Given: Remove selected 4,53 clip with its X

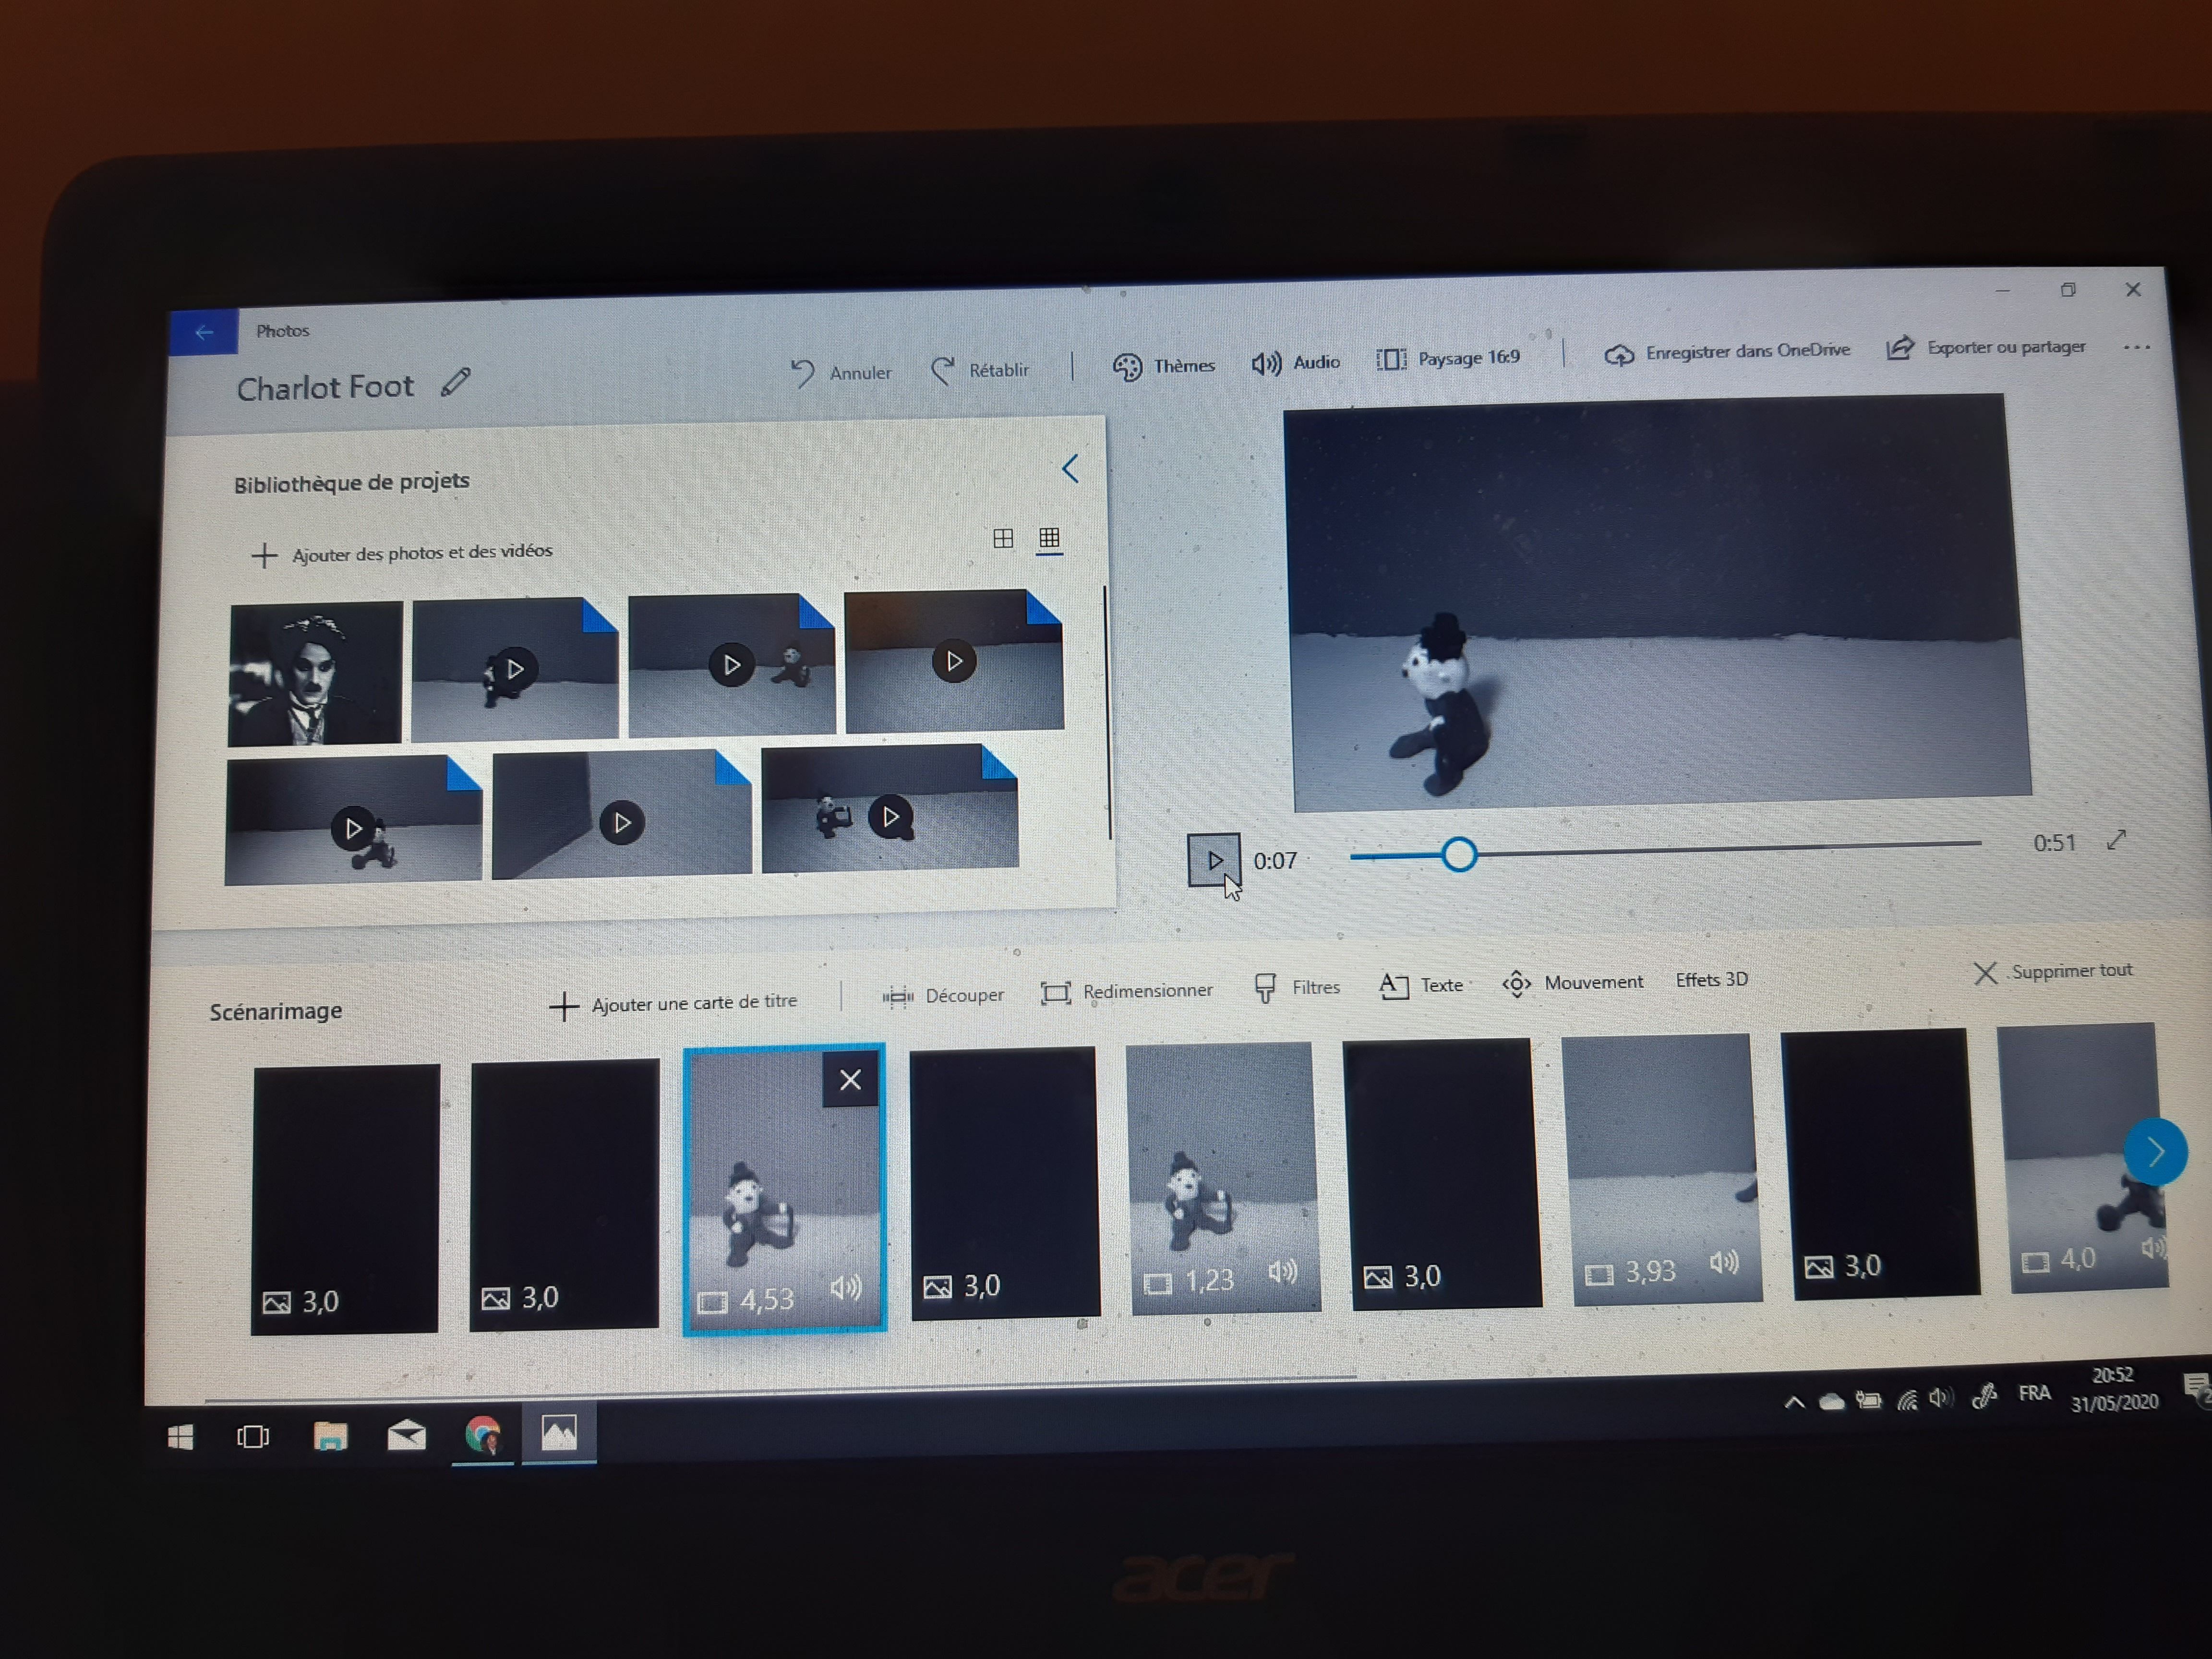Looking at the screenshot, I should pyautogui.click(x=850, y=1080).
